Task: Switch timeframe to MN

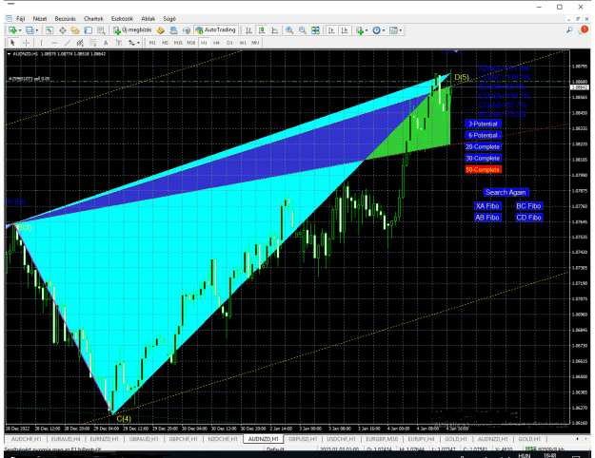Action: [255, 43]
